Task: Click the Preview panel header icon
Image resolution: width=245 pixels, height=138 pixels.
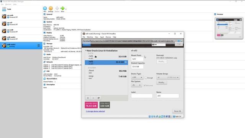Action: (x=215, y=14)
